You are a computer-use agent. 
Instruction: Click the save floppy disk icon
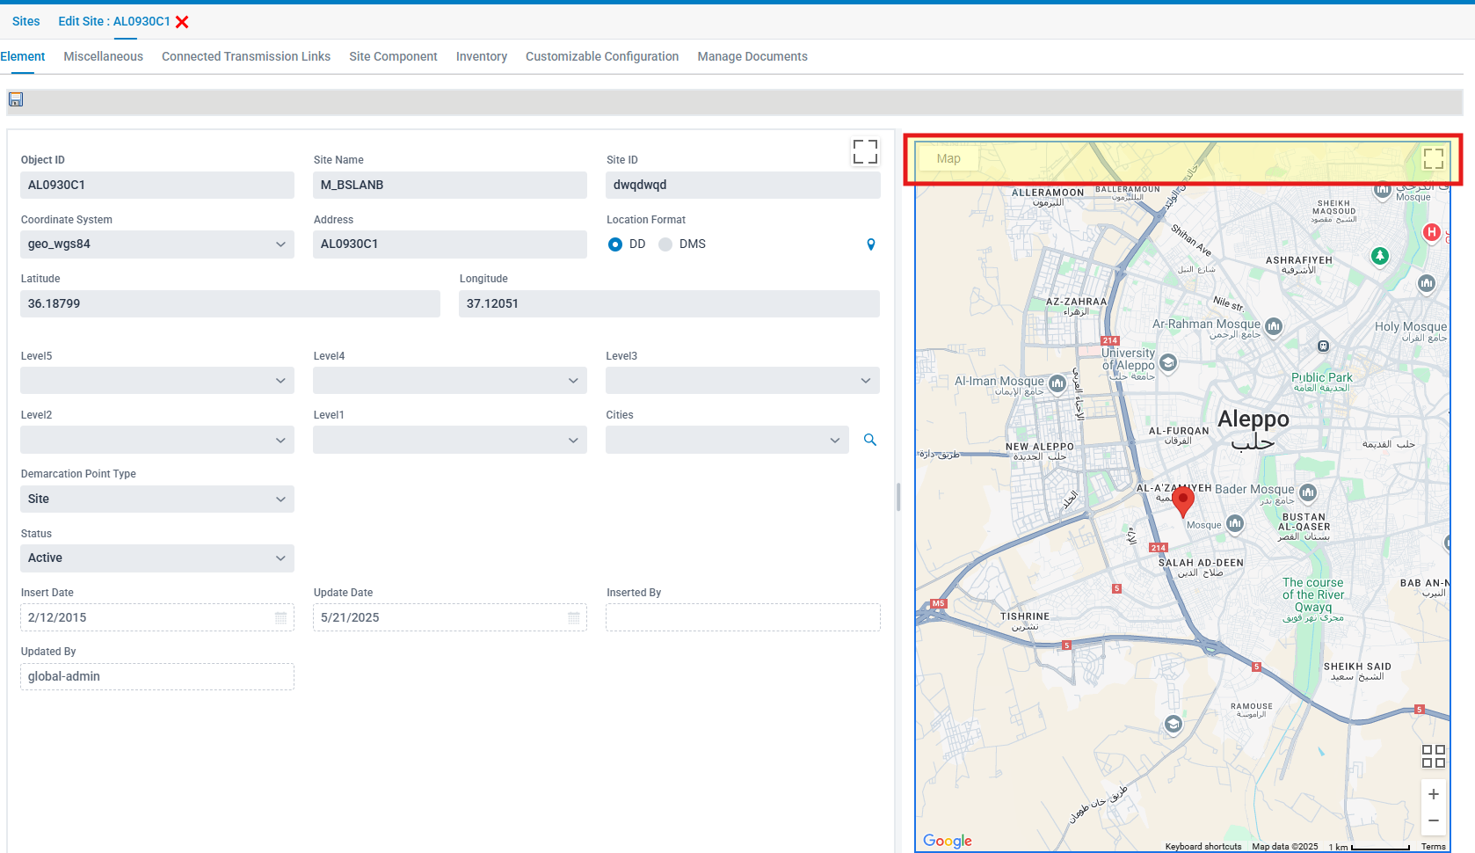tap(16, 100)
